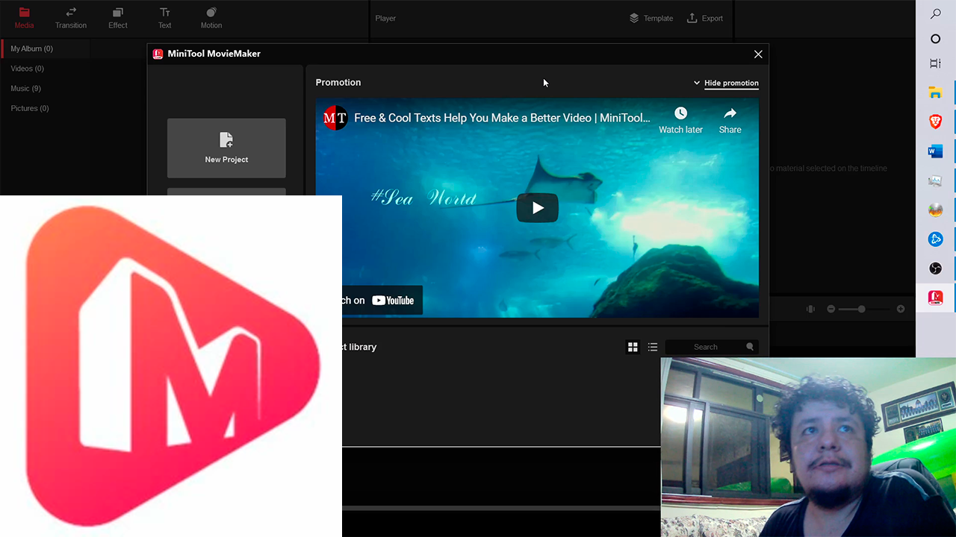Click the timeline zoom in plus button
Image resolution: width=956 pixels, height=537 pixels.
click(x=901, y=309)
